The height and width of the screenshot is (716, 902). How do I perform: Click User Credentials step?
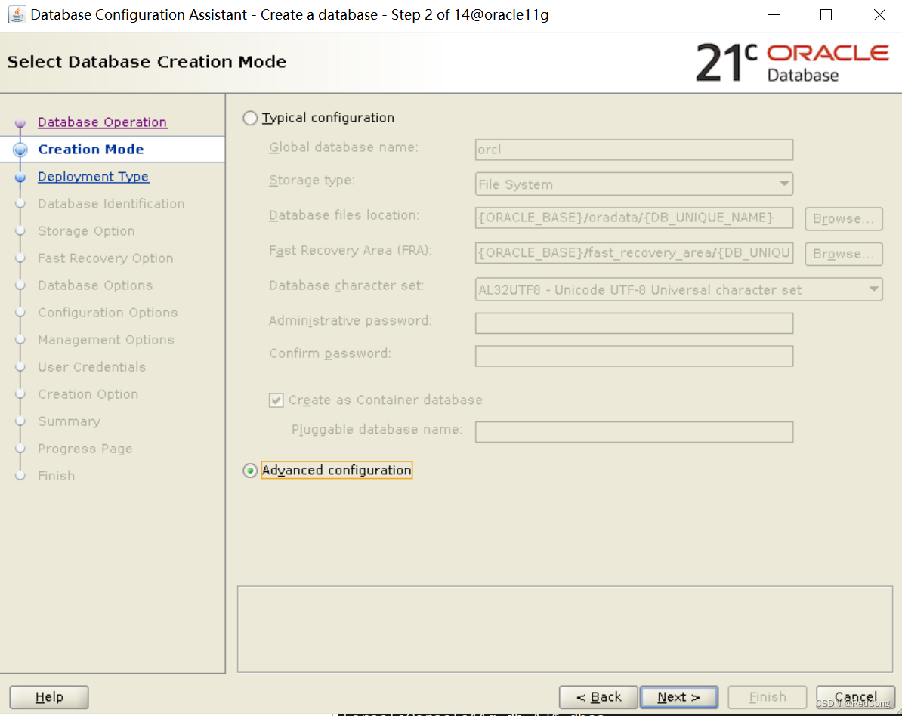(92, 367)
